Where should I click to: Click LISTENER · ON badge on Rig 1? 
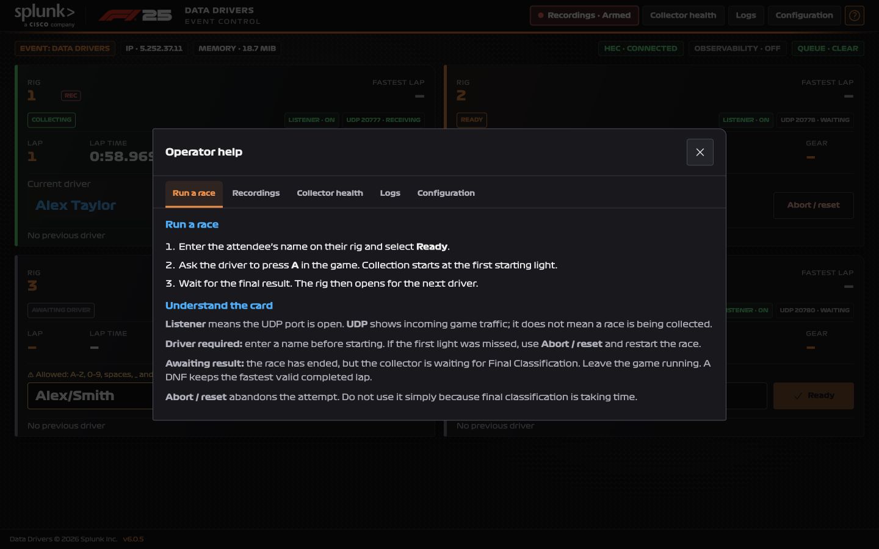coord(311,120)
